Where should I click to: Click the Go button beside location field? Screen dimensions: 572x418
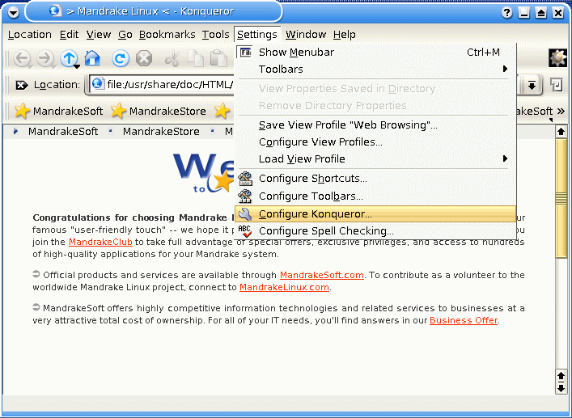pos(557,85)
